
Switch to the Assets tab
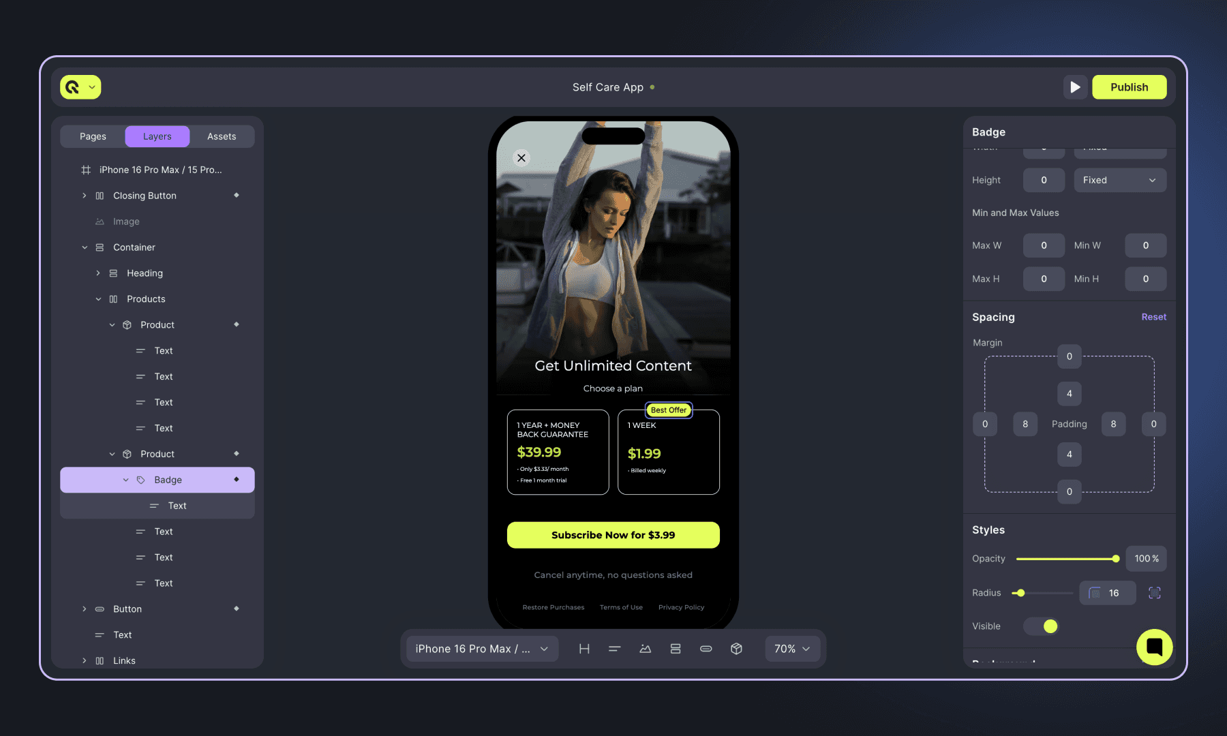click(222, 136)
